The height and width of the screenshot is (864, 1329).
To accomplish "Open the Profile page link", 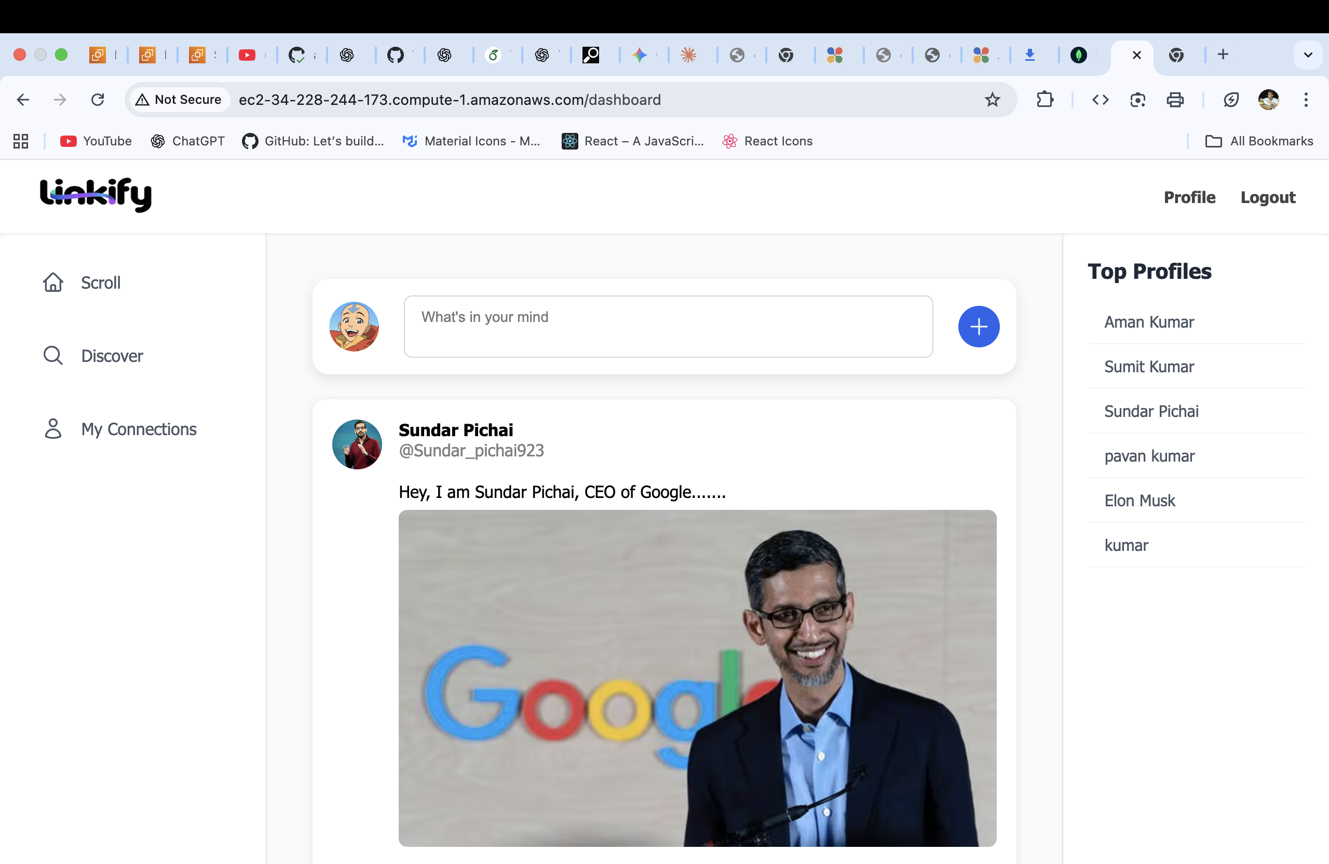I will coord(1189,197).
